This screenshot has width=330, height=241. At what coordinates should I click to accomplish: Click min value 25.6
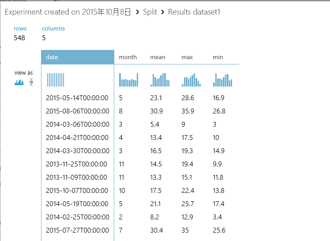coord(219,230)
